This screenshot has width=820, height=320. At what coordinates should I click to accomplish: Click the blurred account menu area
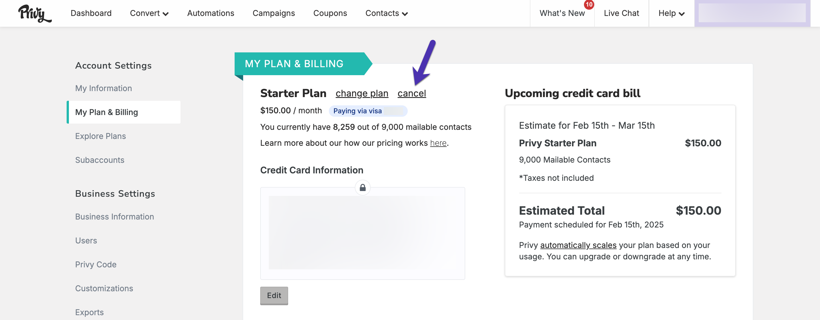pyautogui.click(x=752, y=13)
